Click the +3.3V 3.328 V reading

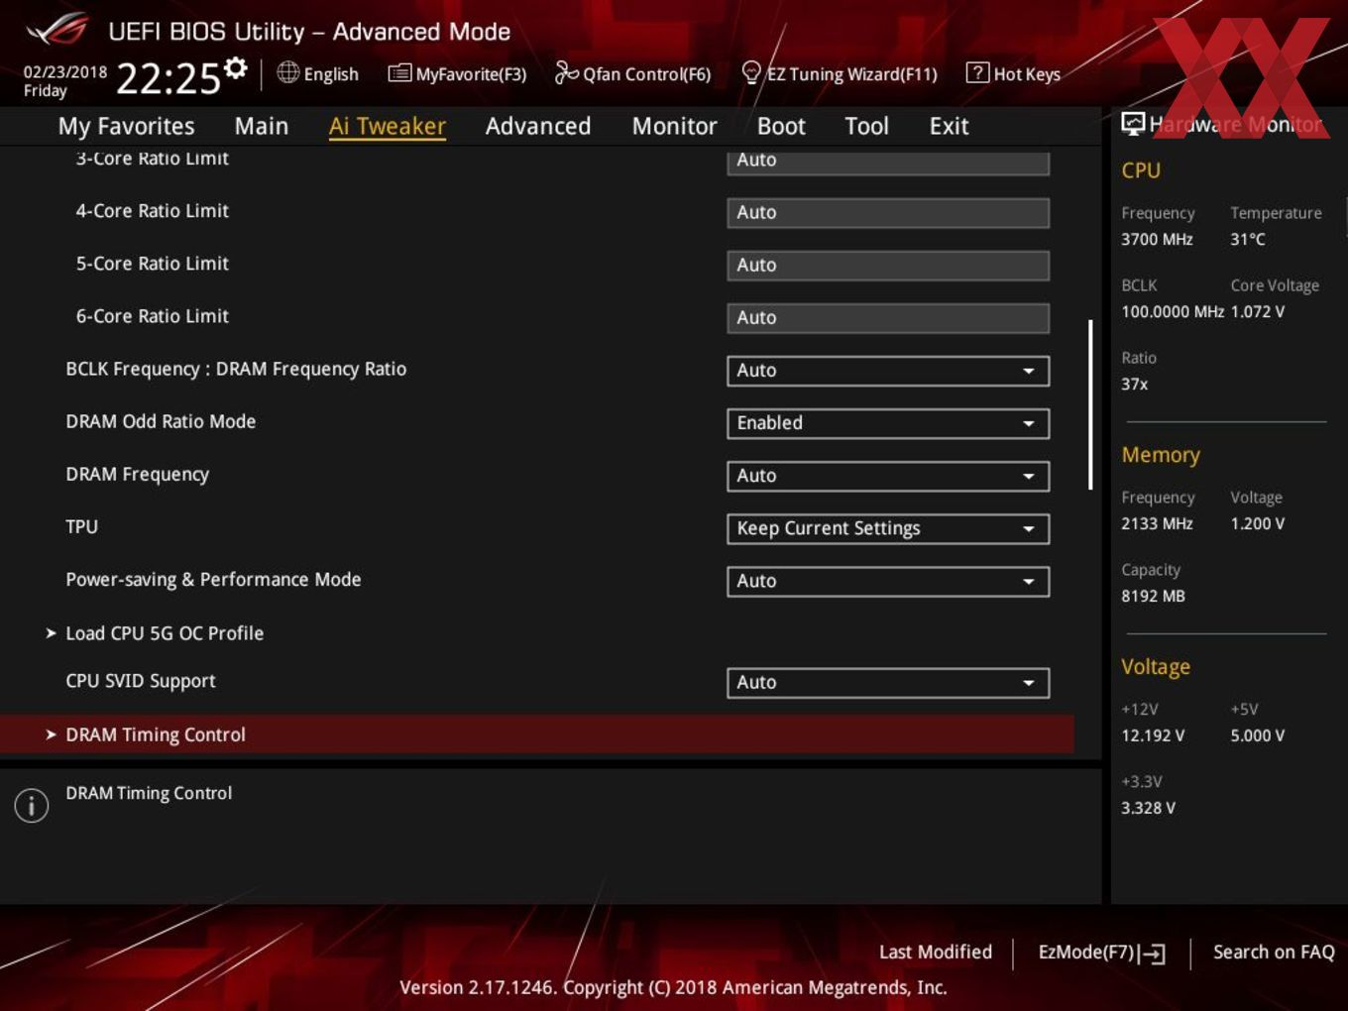coord(1148,808)
